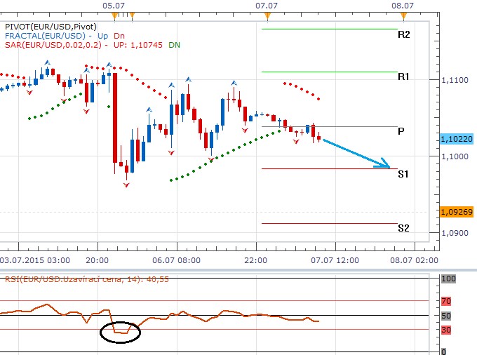Click the red RSI 70 level badge
Screen dimensions: 477x355
point(448,300)
